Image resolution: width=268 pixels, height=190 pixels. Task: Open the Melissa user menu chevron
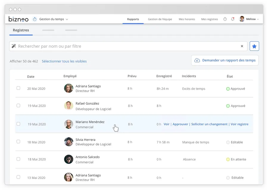click(258, 19)
